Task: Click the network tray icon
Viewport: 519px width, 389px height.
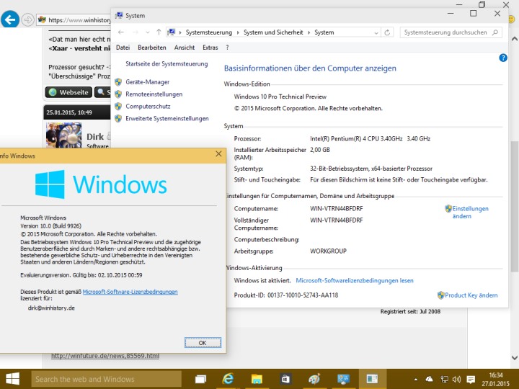Action: point(445,380)
